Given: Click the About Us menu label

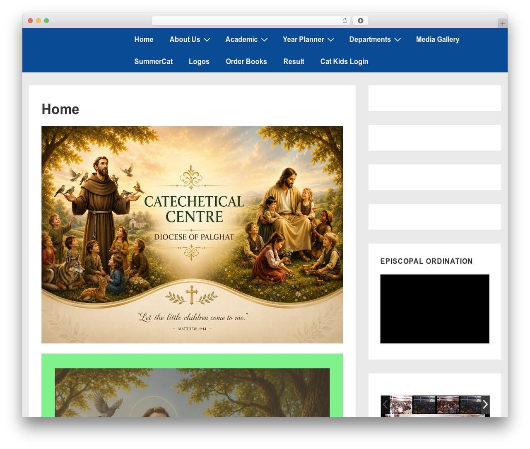Looking at the screenshot, I should coord(185,39).
